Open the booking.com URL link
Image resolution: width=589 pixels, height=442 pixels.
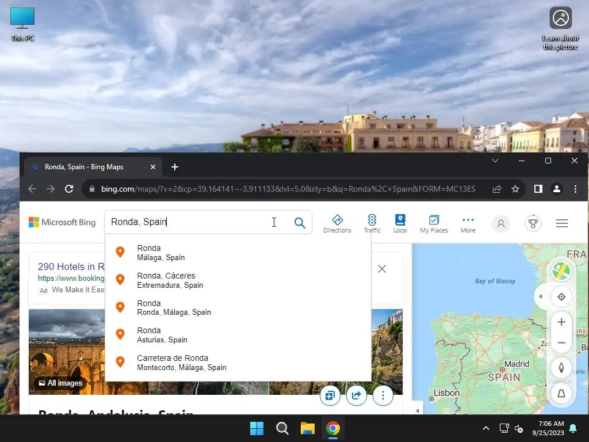pos(71,278)
